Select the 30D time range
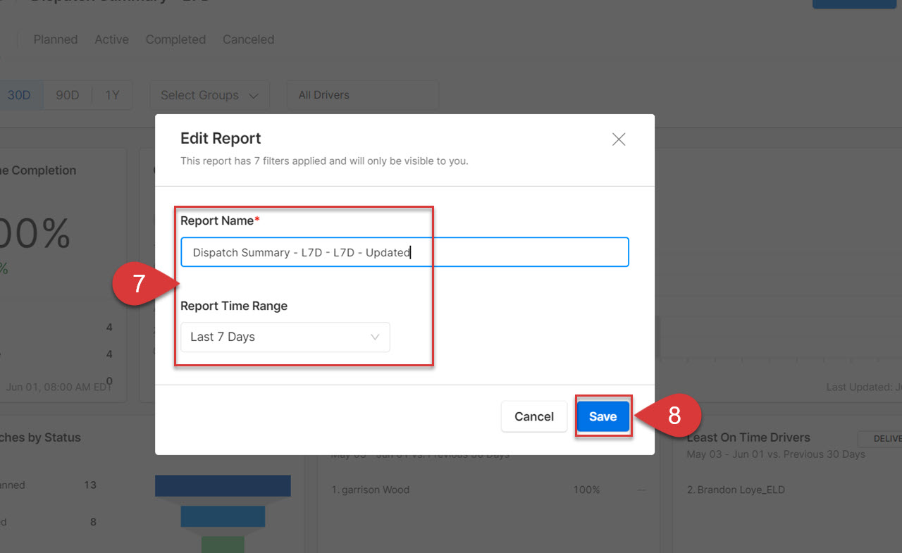Viewport: 902px width, 553px height. point(20,95)
